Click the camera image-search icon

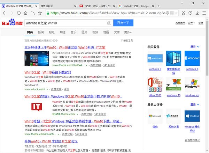(109, 23)
